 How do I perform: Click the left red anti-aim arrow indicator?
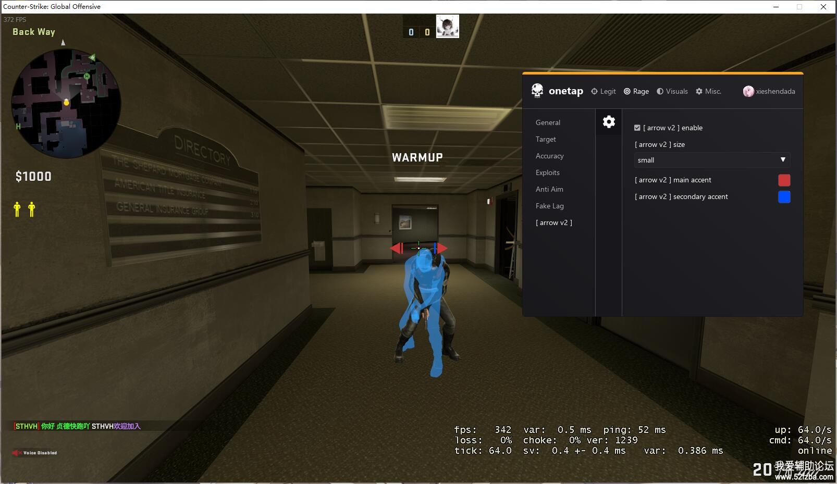click(397, 249)
